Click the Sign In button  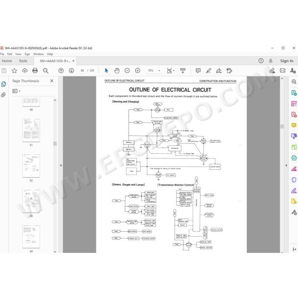click(287, 61)
